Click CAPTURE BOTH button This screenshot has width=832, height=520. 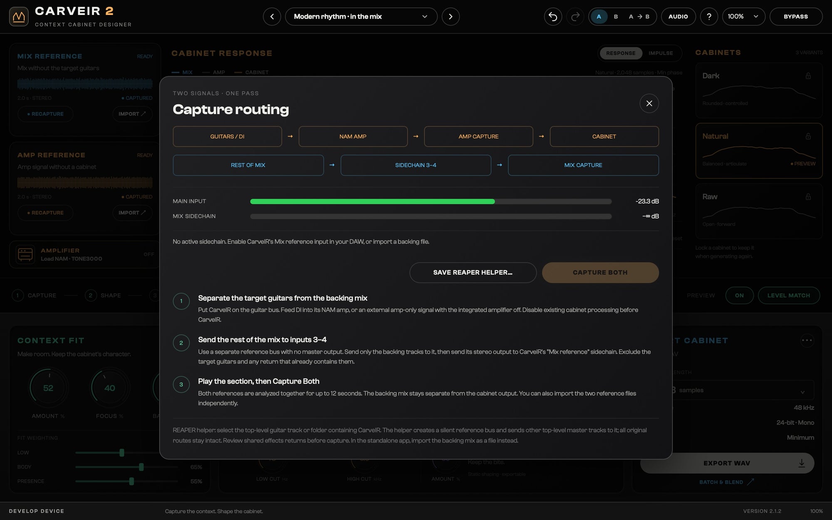coord(600,272)
